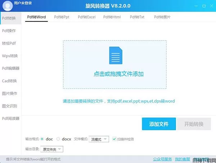Open Pdf操作 in the sidebar

[x=9, y=31]
